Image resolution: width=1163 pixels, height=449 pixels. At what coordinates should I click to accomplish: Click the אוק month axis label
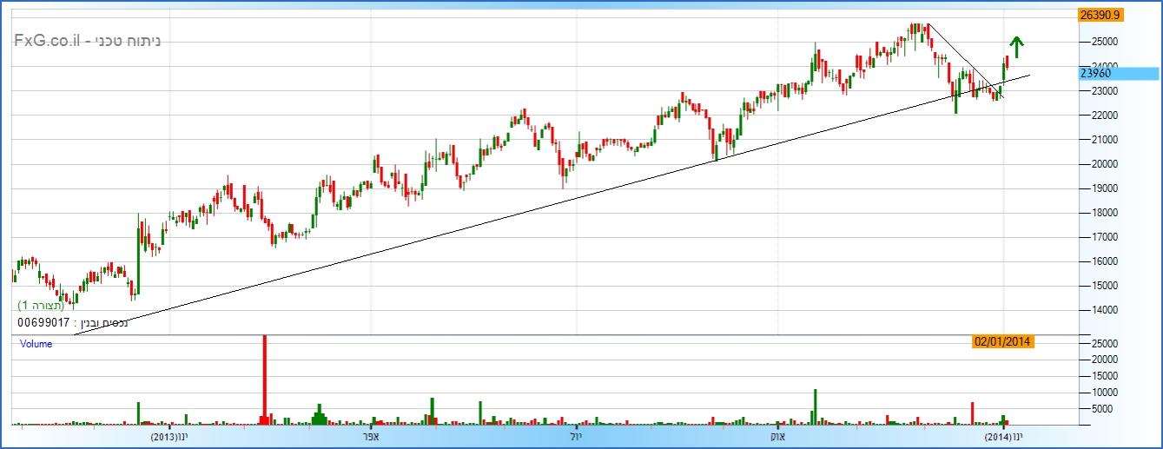click(778, 436)
